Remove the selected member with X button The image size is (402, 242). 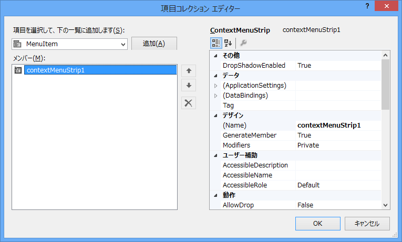189,103
